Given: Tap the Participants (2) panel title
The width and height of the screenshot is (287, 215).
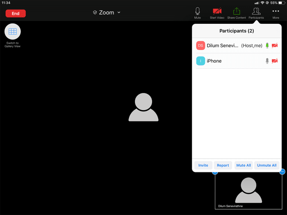Looking at the screenshot, I should (237, 31).
